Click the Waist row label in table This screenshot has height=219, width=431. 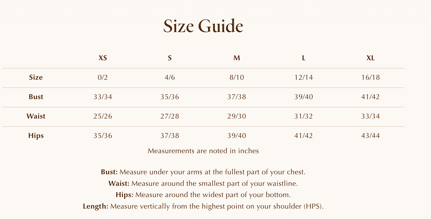(x=36, y=116)
